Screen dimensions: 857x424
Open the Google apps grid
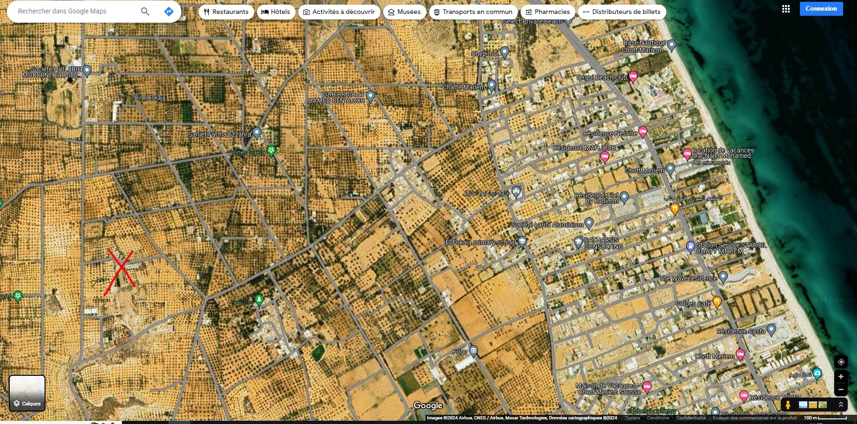tap(786, 9)
